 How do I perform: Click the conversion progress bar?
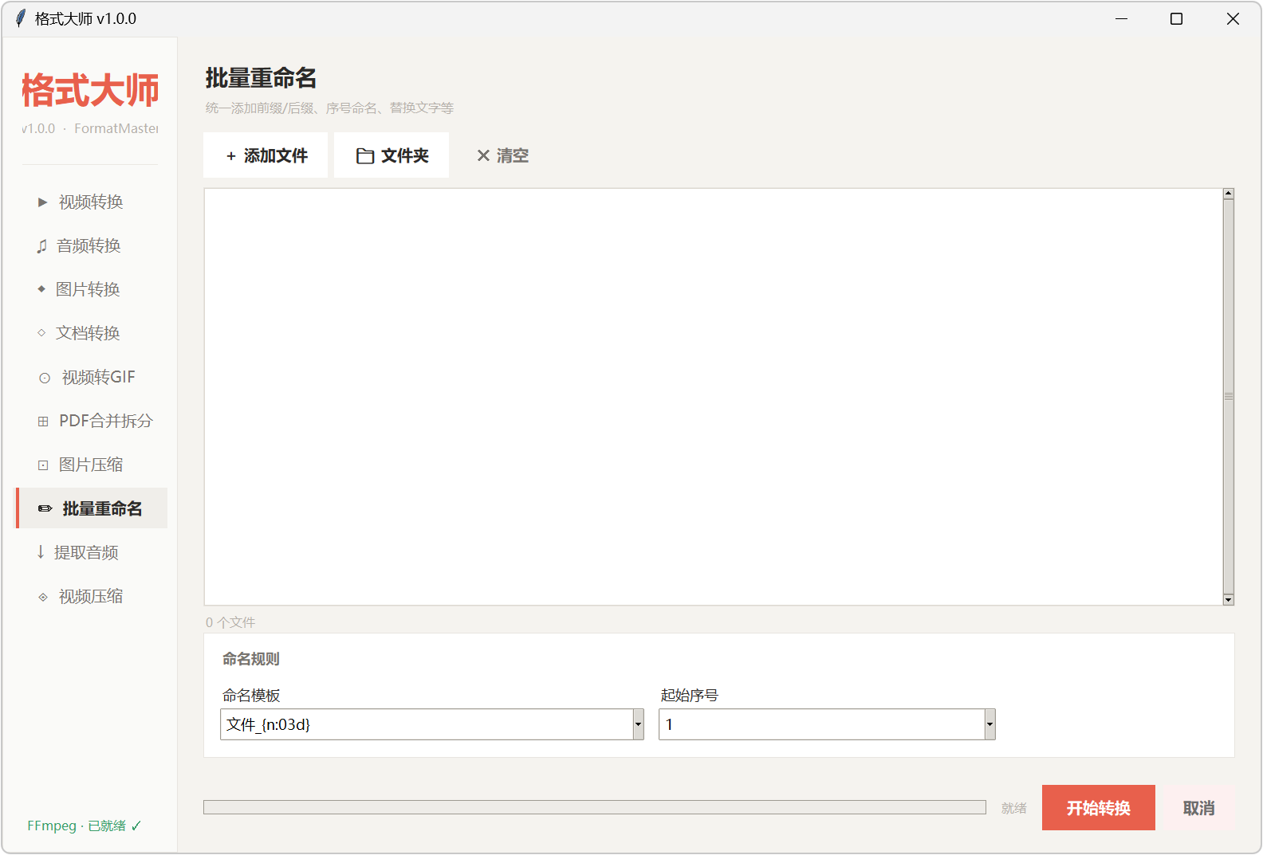pos(595,807)
